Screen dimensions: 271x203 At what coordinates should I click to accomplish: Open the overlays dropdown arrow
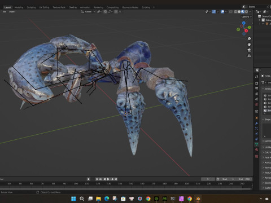226,12
